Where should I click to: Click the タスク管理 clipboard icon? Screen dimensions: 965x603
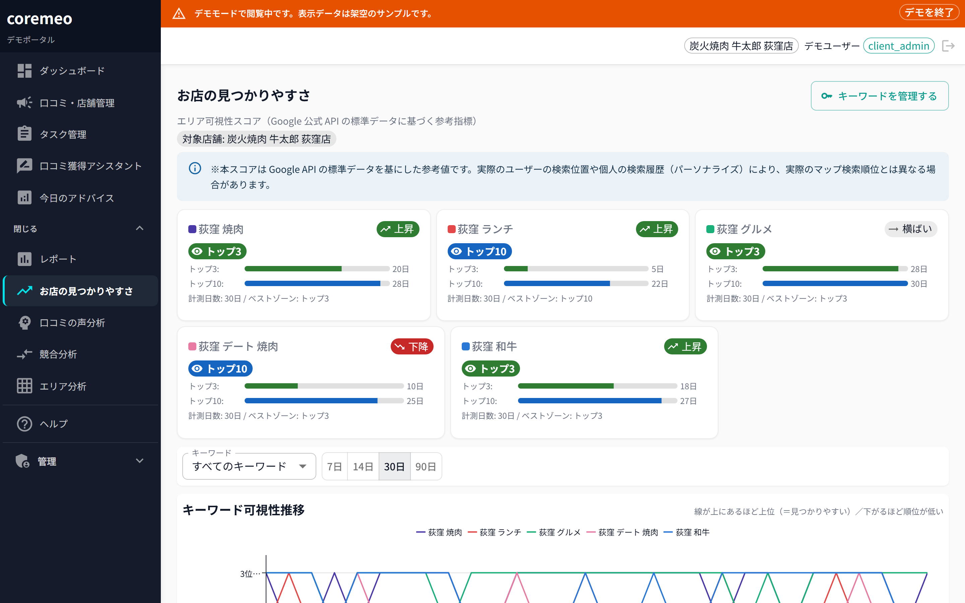24,134
